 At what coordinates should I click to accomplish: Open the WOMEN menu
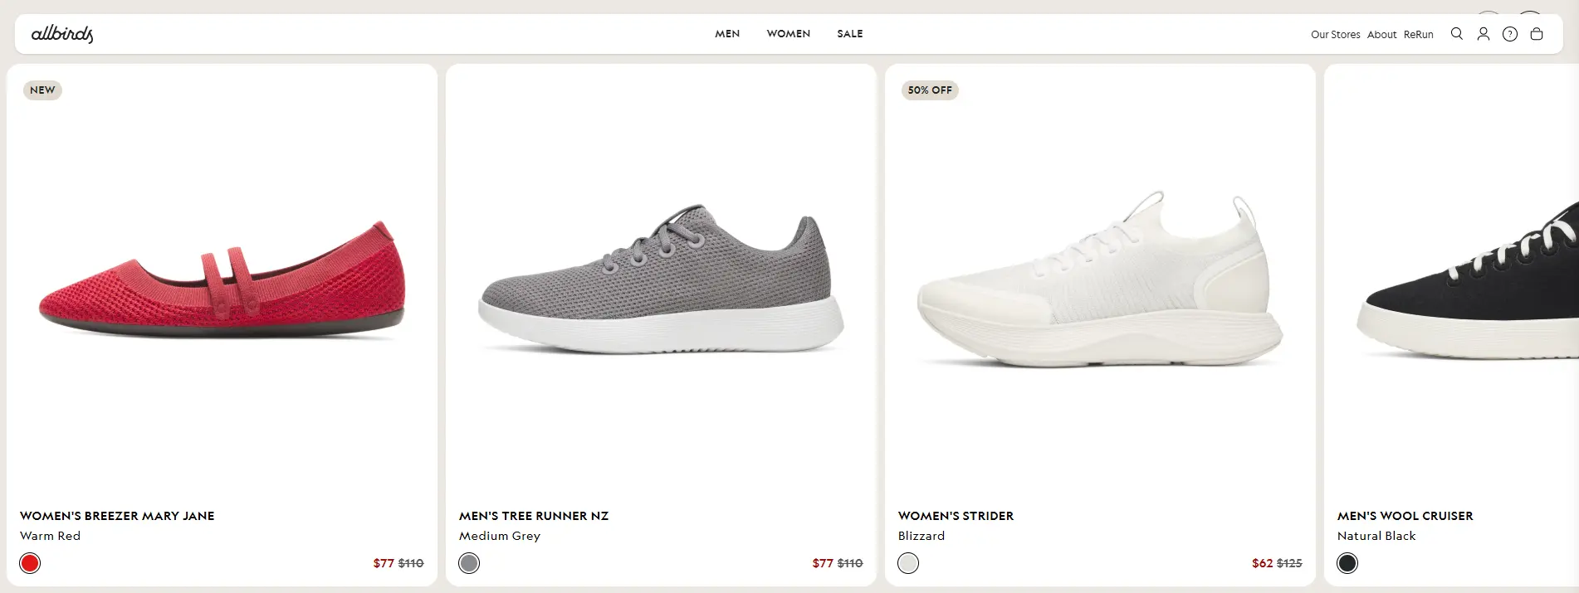coord(788,34)
